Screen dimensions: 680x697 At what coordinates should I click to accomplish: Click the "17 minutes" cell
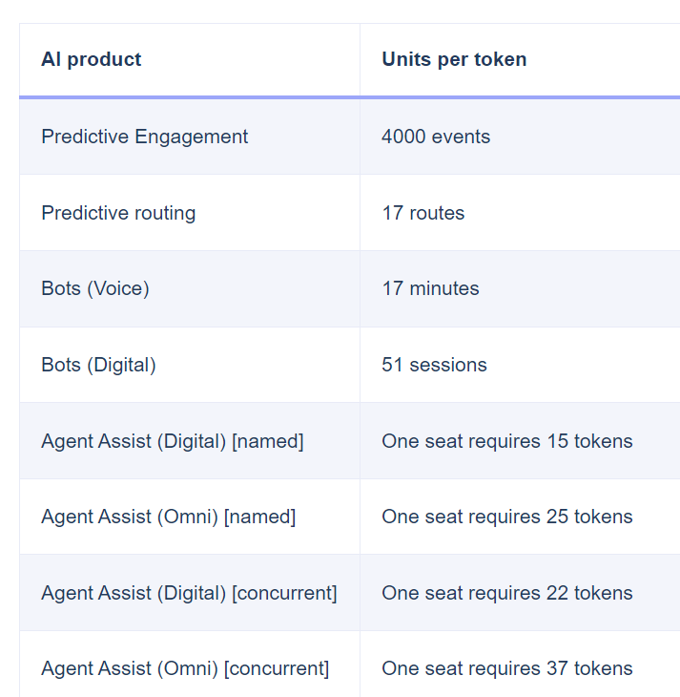pos(430,288)
